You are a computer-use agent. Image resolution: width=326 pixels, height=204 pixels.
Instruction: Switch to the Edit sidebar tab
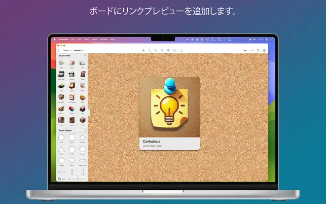pyautogui.click(x=71, y=179)
